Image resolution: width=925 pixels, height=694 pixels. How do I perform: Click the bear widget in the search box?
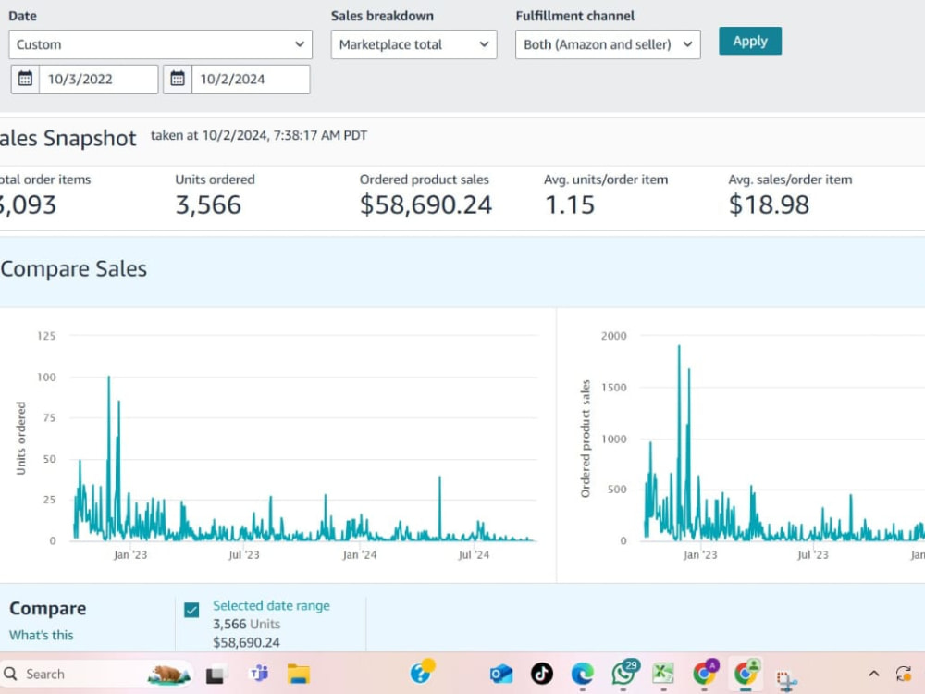(x=168, y=674)
